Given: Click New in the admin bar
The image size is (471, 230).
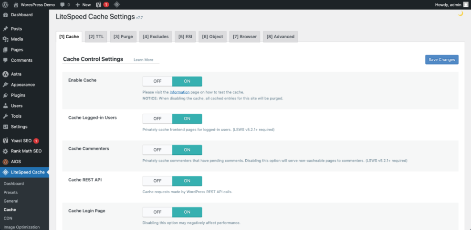Looking at the screenshot, I should tap(83, 5).
